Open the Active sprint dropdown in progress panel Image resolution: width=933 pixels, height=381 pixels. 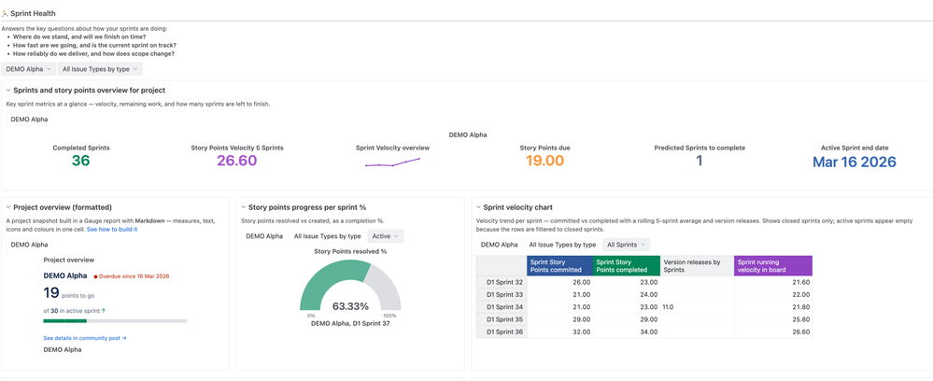(386, 236)
